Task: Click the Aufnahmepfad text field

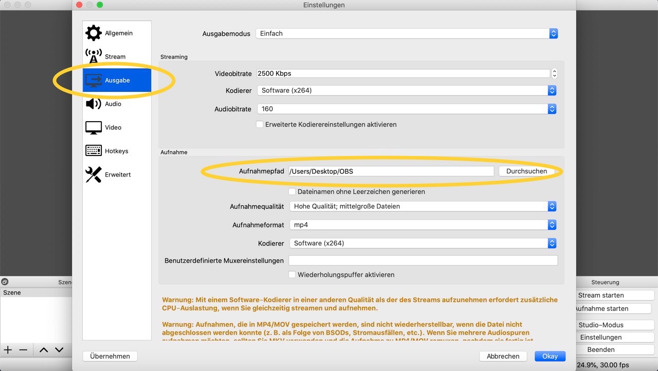Action: click(x=391, y=171)
